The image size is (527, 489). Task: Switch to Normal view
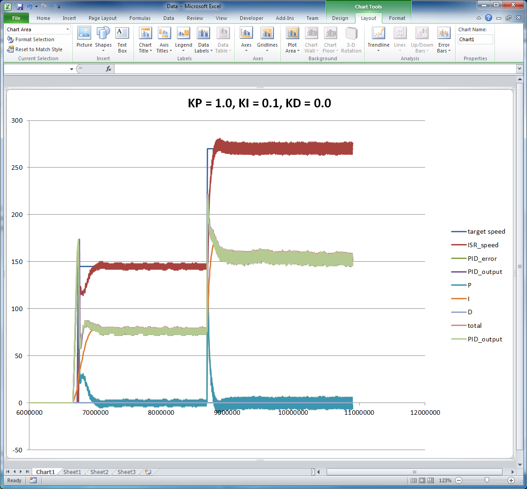pyautogui.click(x=414, y=480)
